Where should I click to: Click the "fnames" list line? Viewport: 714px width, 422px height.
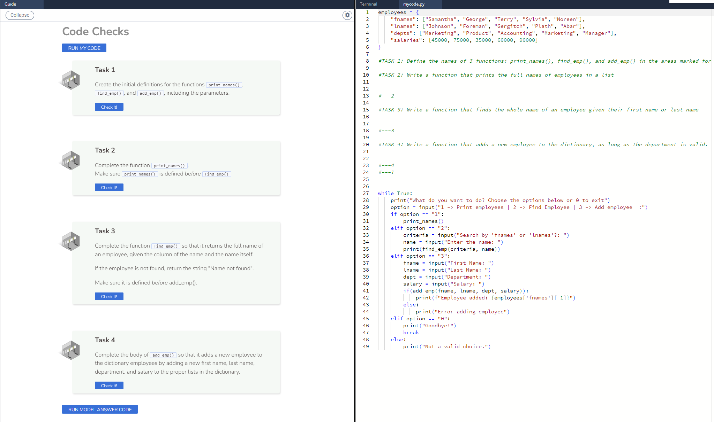tap(488, 19)
